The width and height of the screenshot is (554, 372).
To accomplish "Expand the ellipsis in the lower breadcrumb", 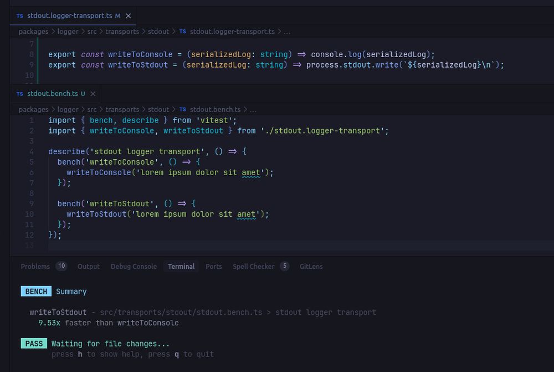I will [x=253, y=110].
